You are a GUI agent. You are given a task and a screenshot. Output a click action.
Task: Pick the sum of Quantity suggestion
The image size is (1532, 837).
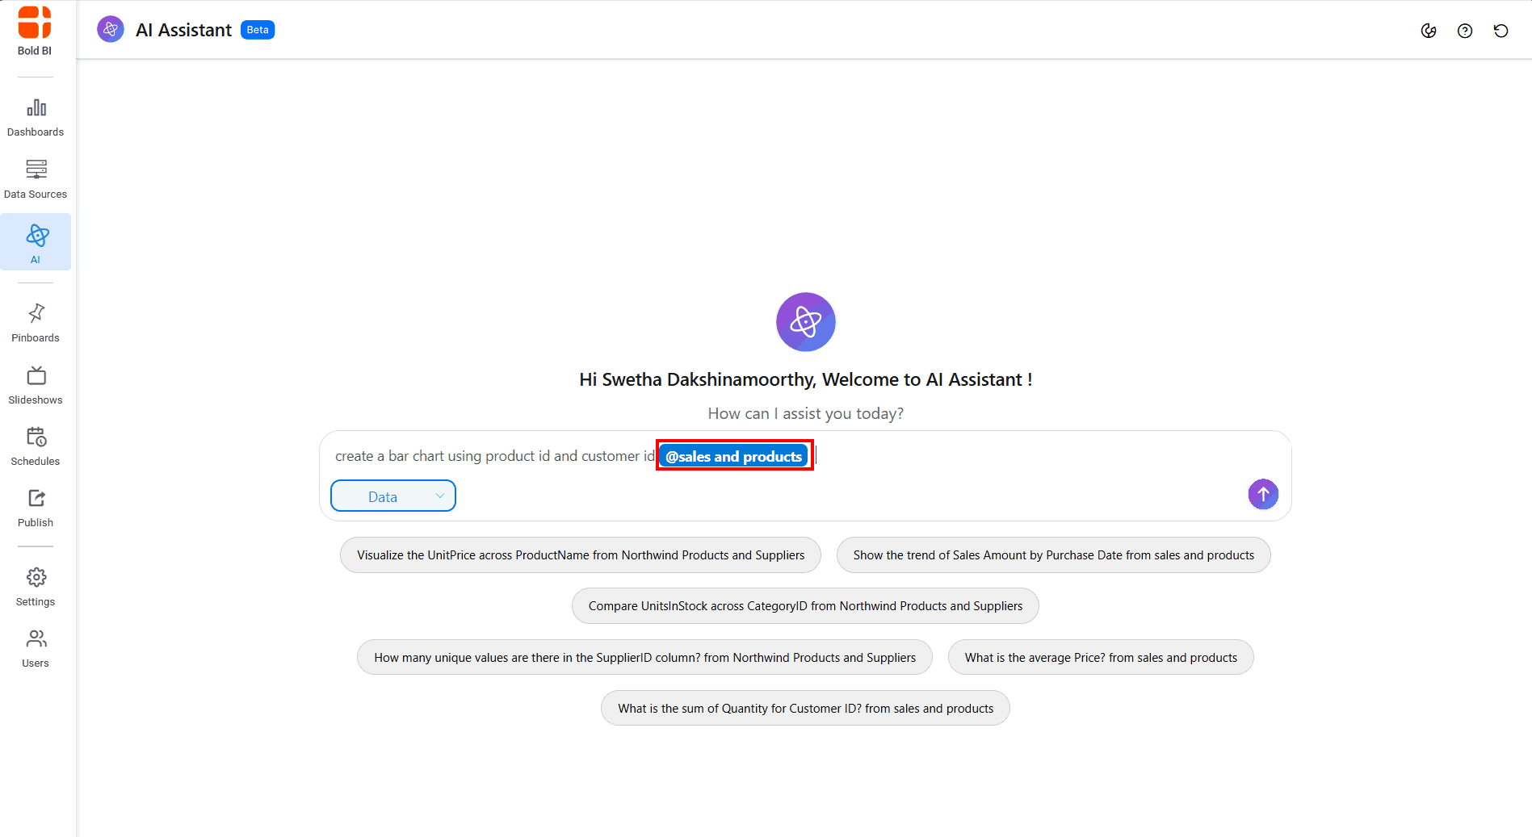pyautogui.click(x=805, y=709)
